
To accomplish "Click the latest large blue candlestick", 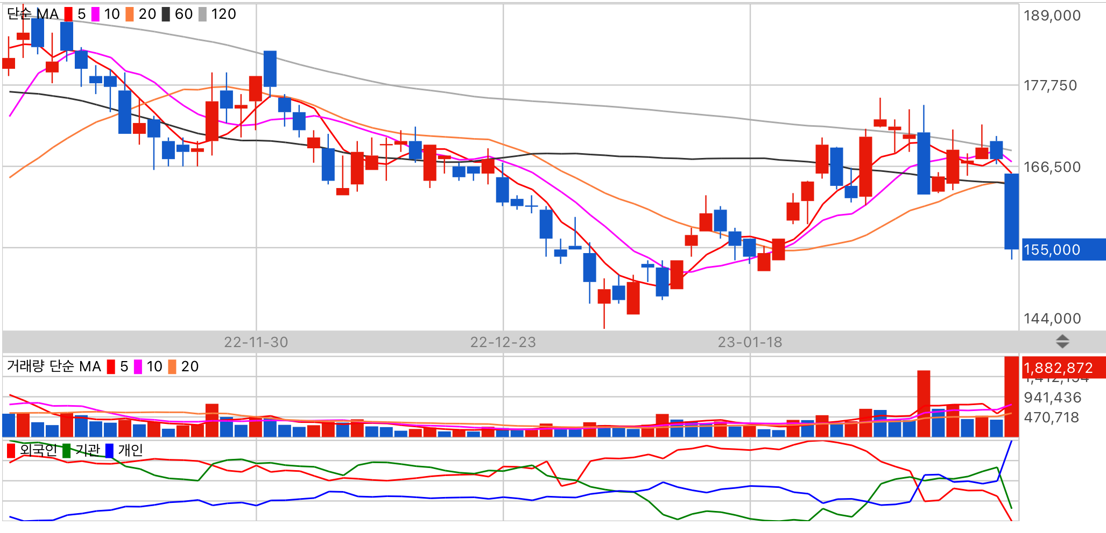I will [x=1012, y=211].
